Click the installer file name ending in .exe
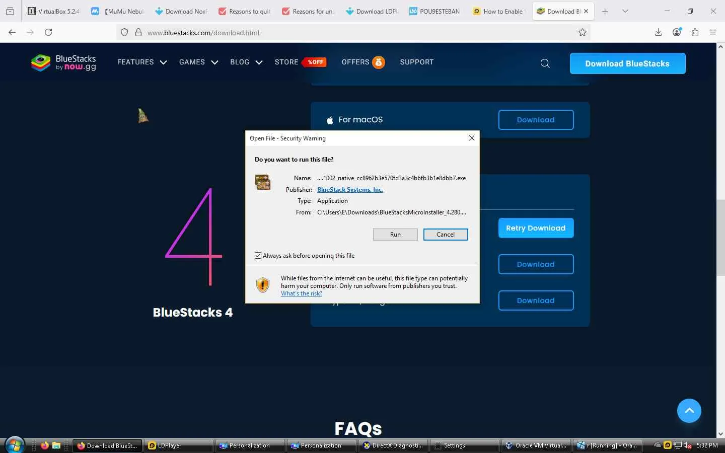Viewport: 725px width, 453px height. pos(391,178)
